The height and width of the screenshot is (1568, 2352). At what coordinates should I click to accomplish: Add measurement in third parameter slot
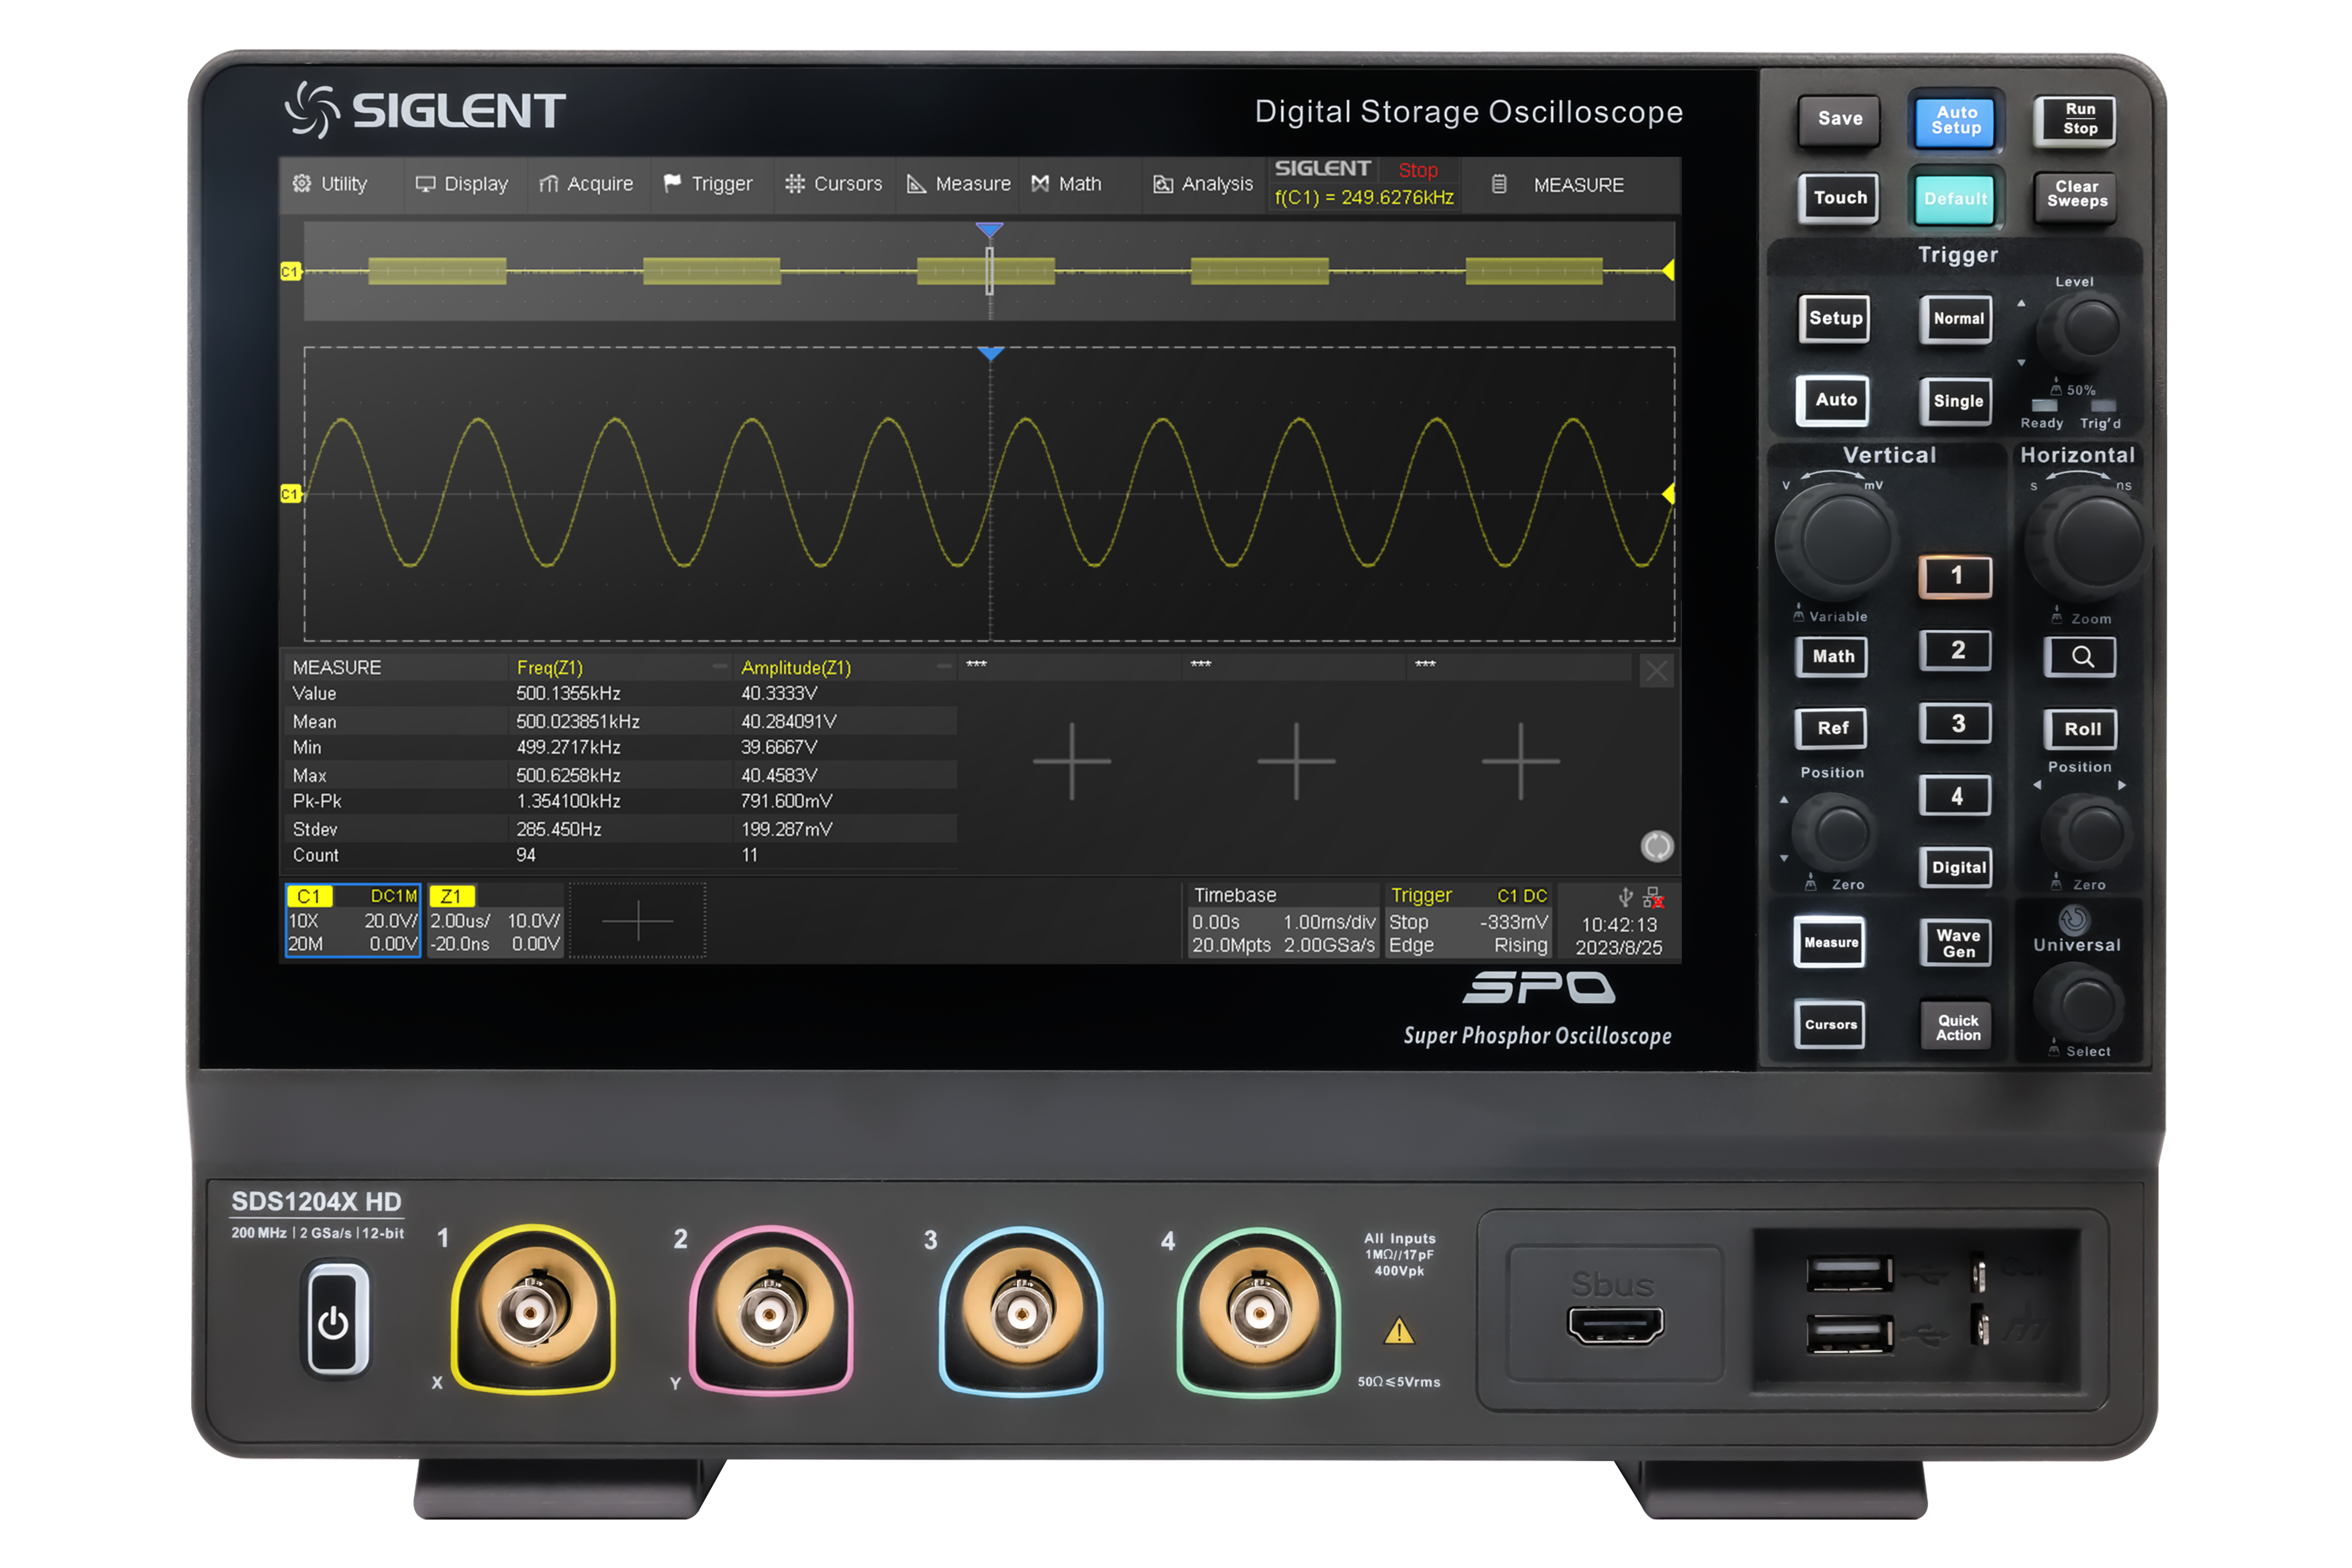click(x=1072, y=761)
